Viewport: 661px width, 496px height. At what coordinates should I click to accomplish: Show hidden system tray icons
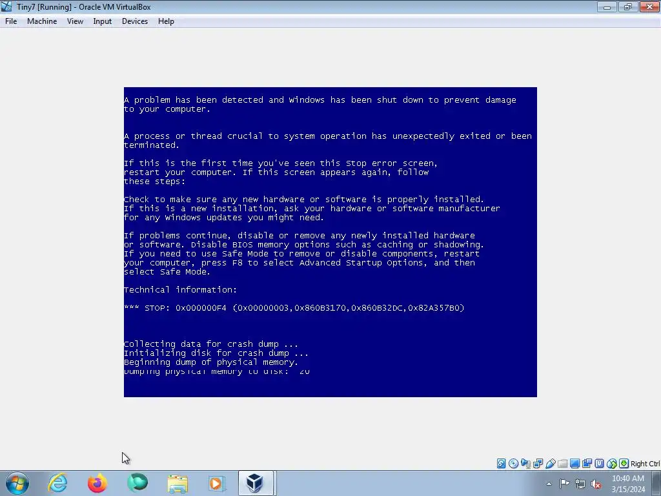pyautogui.click(x=549, y=484)
